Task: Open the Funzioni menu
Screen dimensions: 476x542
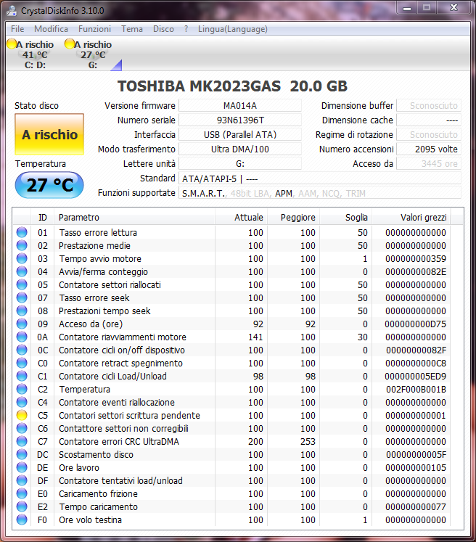Action: [94, 29]
